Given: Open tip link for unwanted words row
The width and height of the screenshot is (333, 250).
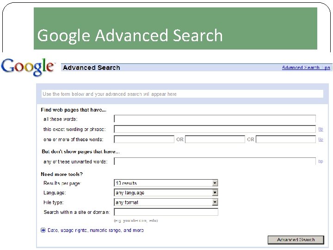Looking at the screenshot, I should click(321, 162).
